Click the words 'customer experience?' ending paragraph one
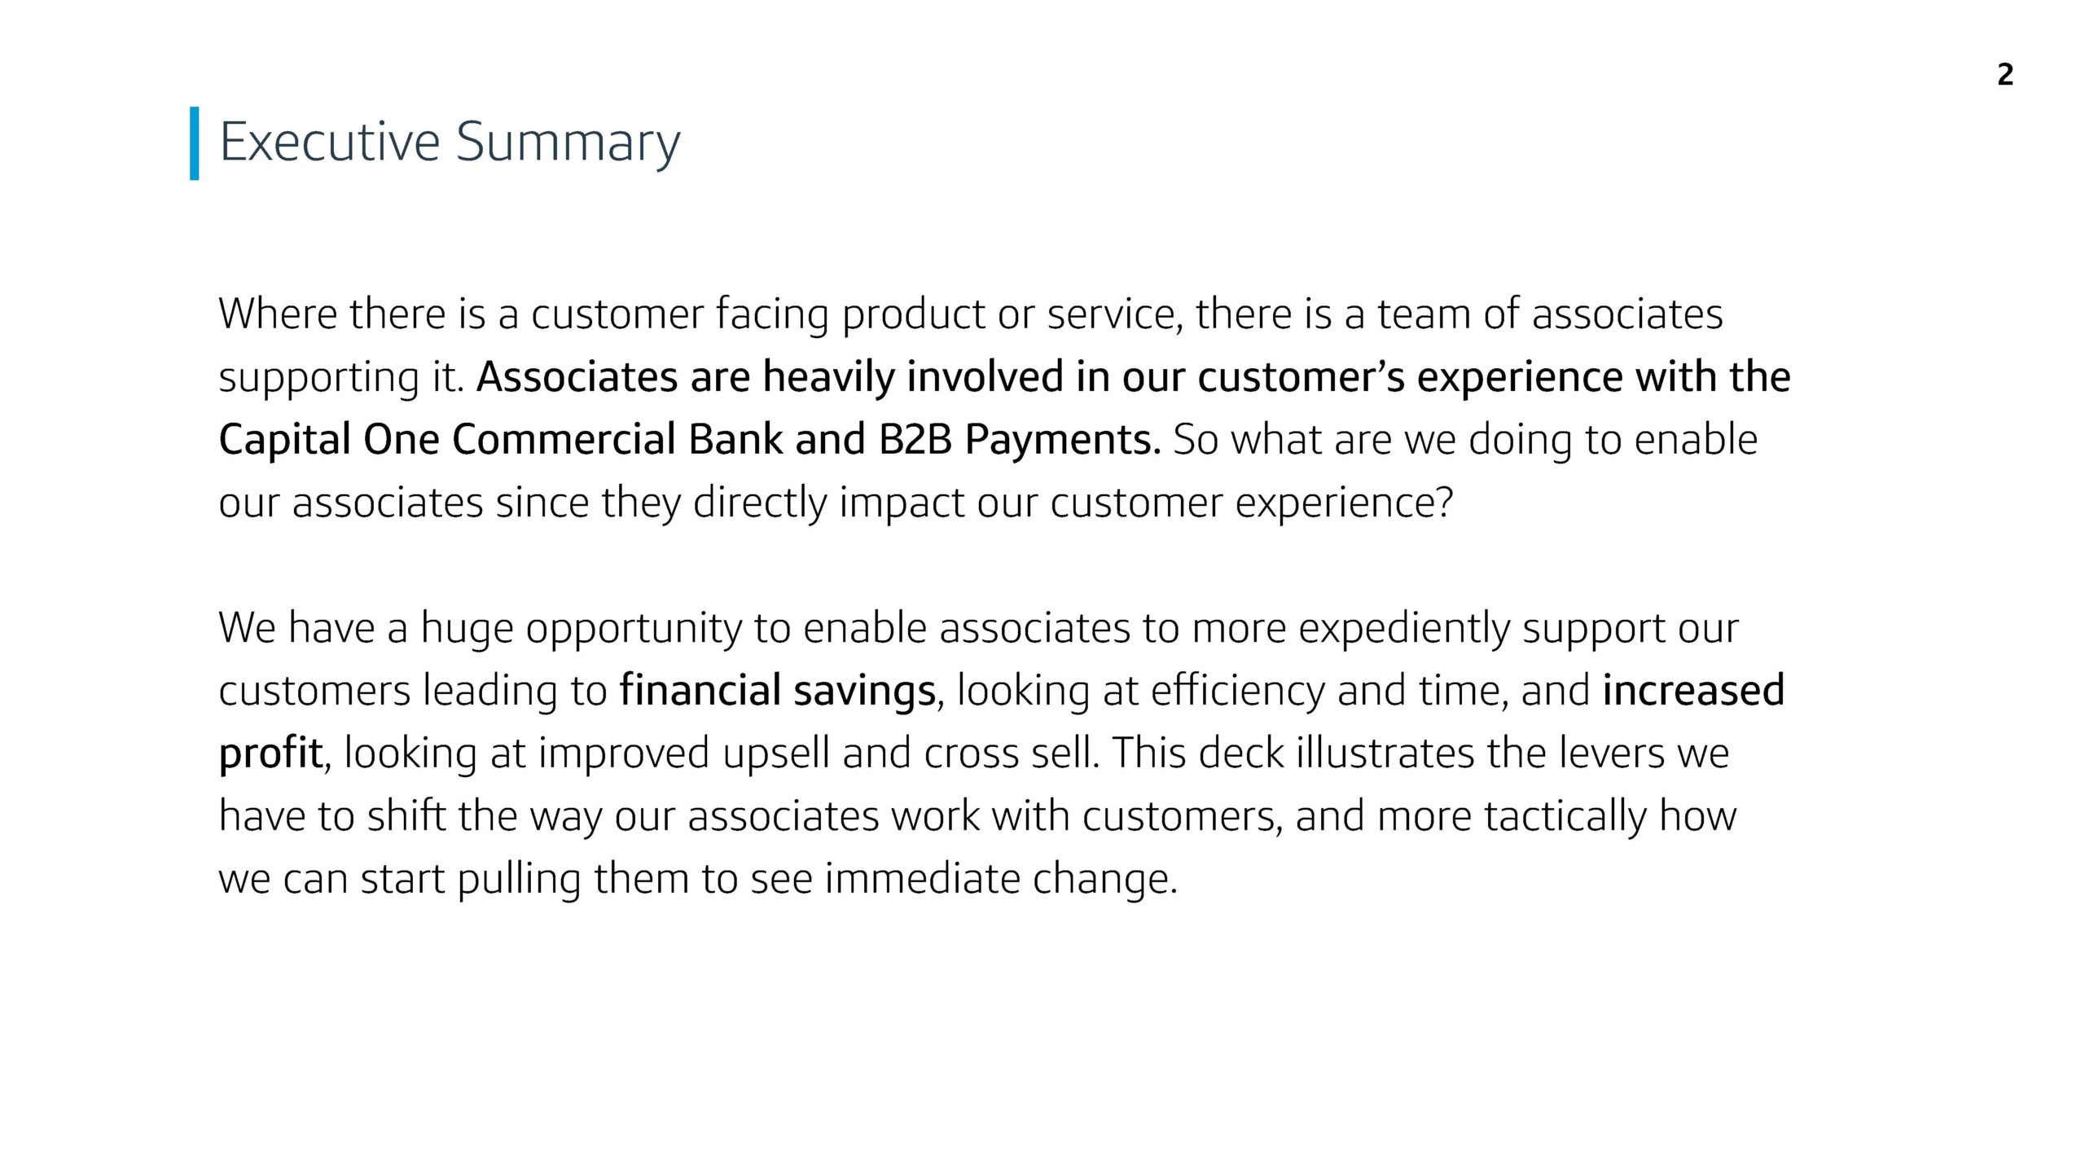This screenshot has height=1173, width=2085. (x=1252, y=503)
